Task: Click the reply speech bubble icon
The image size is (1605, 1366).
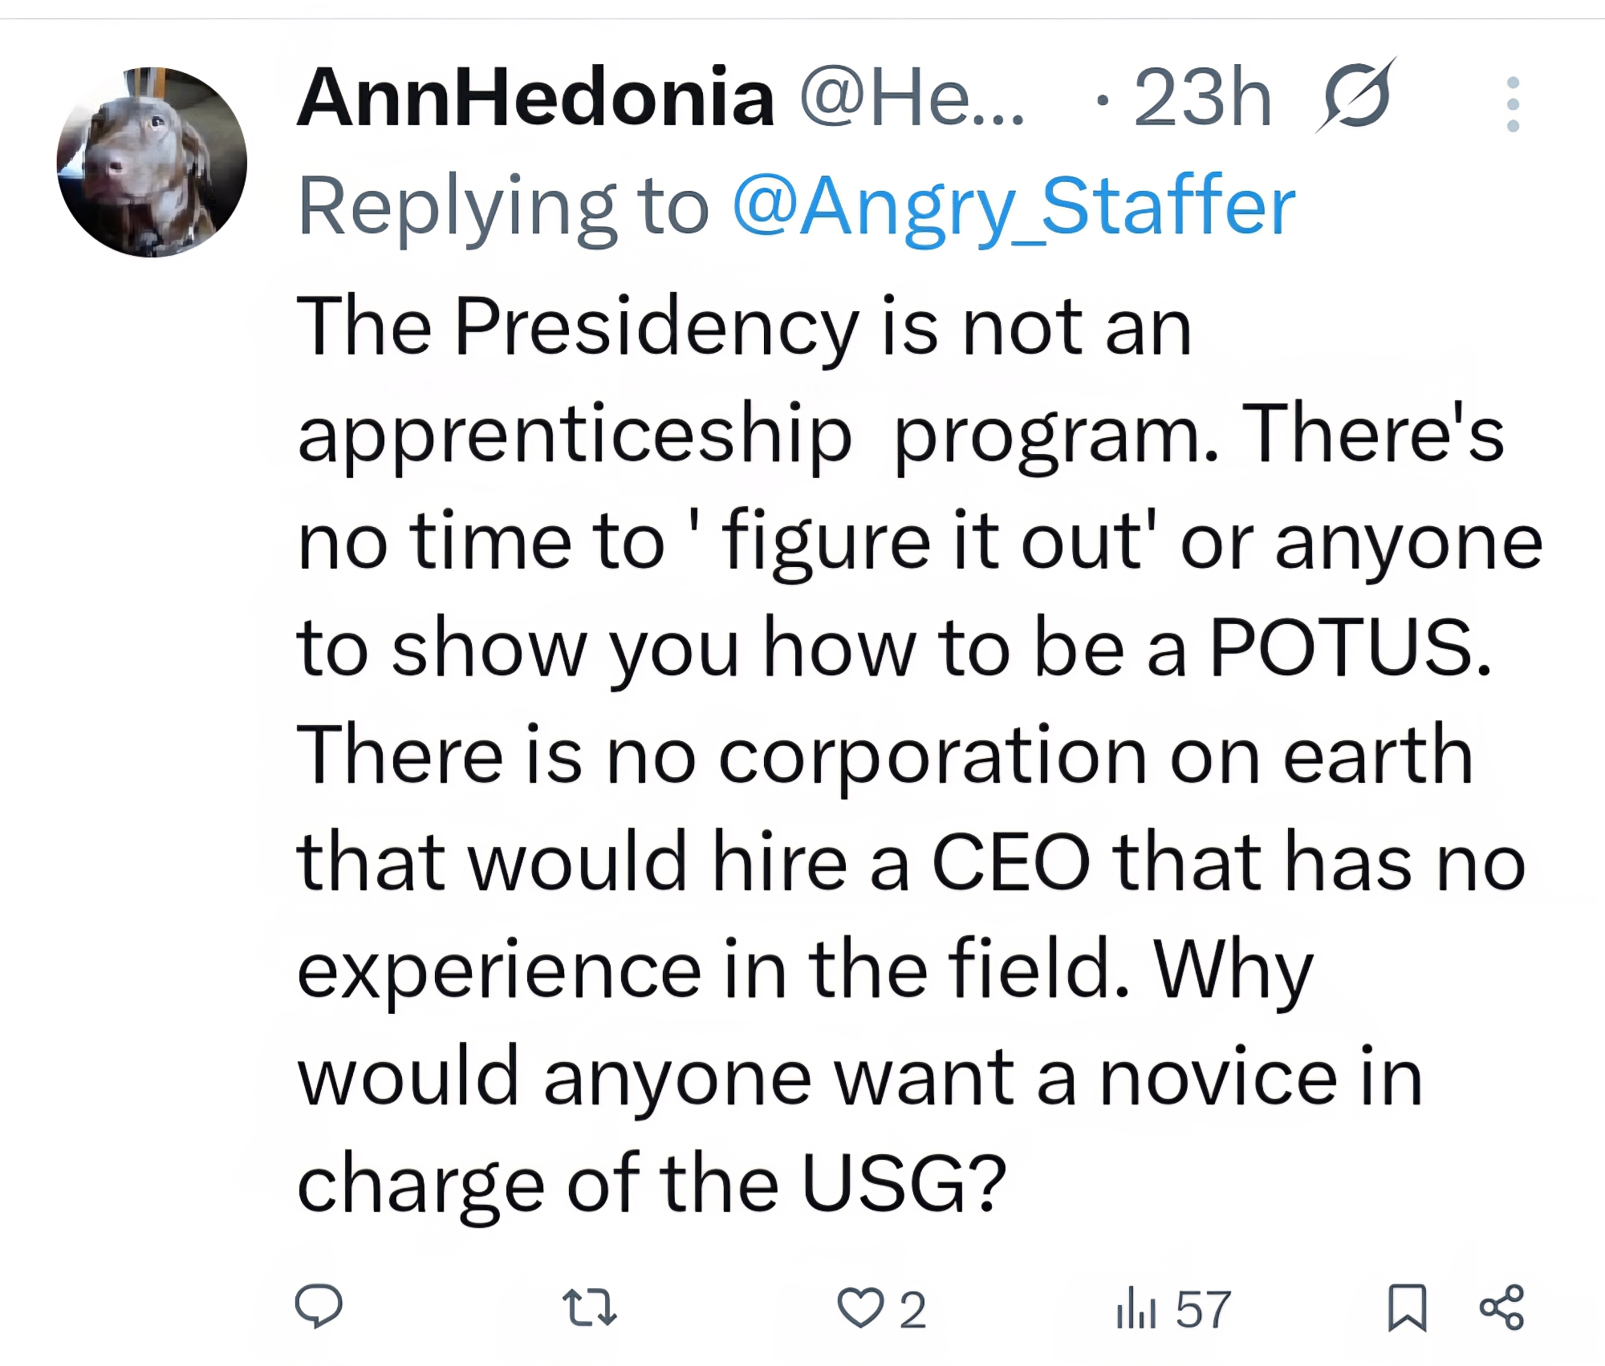Action: pyautogui.click(x=319, y=1307)
